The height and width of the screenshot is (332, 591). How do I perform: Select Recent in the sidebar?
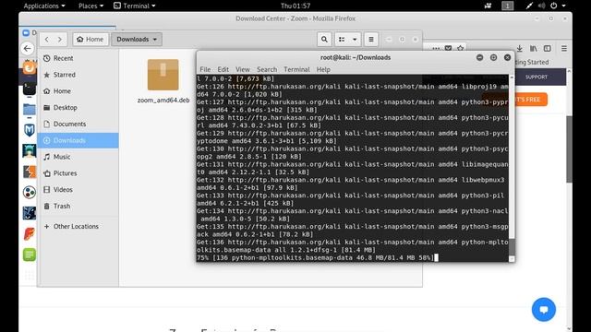pos(78,58)
